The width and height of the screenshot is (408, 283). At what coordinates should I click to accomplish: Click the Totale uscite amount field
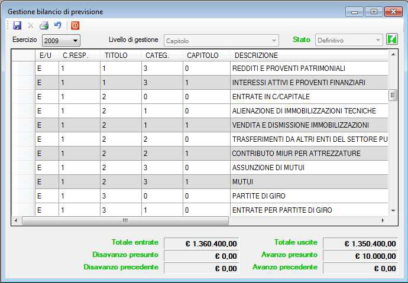tap(361, 243)
